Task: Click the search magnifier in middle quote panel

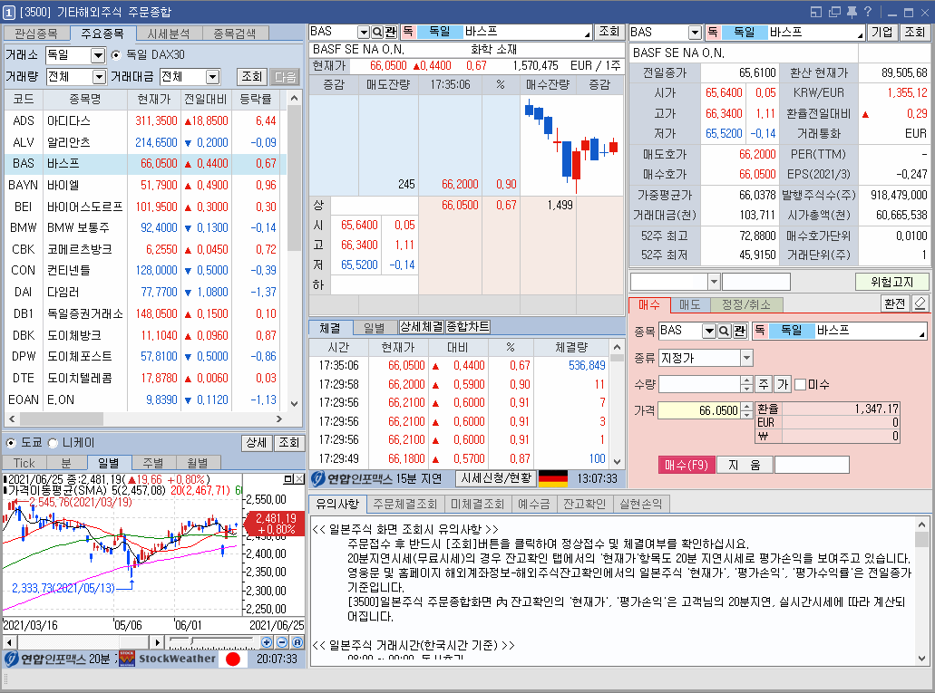Action: tap(377, 32)
